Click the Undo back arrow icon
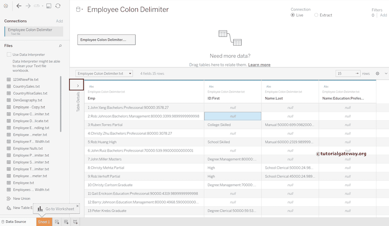This screenshot has width=389, height=226. [x=18, y=6]
